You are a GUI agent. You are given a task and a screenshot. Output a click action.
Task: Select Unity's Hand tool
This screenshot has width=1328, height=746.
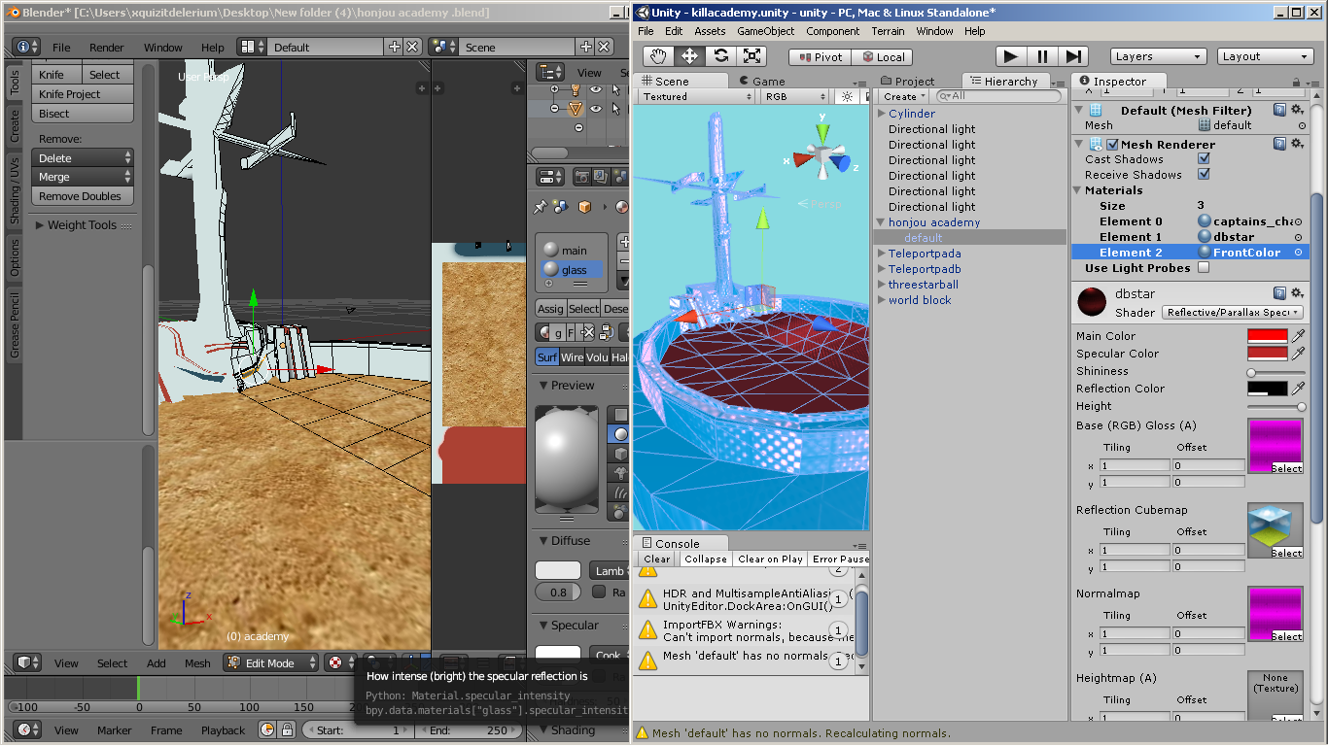[658, 56]
